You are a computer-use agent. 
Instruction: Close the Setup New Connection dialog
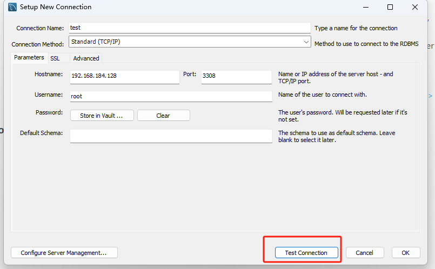(415, 7)
